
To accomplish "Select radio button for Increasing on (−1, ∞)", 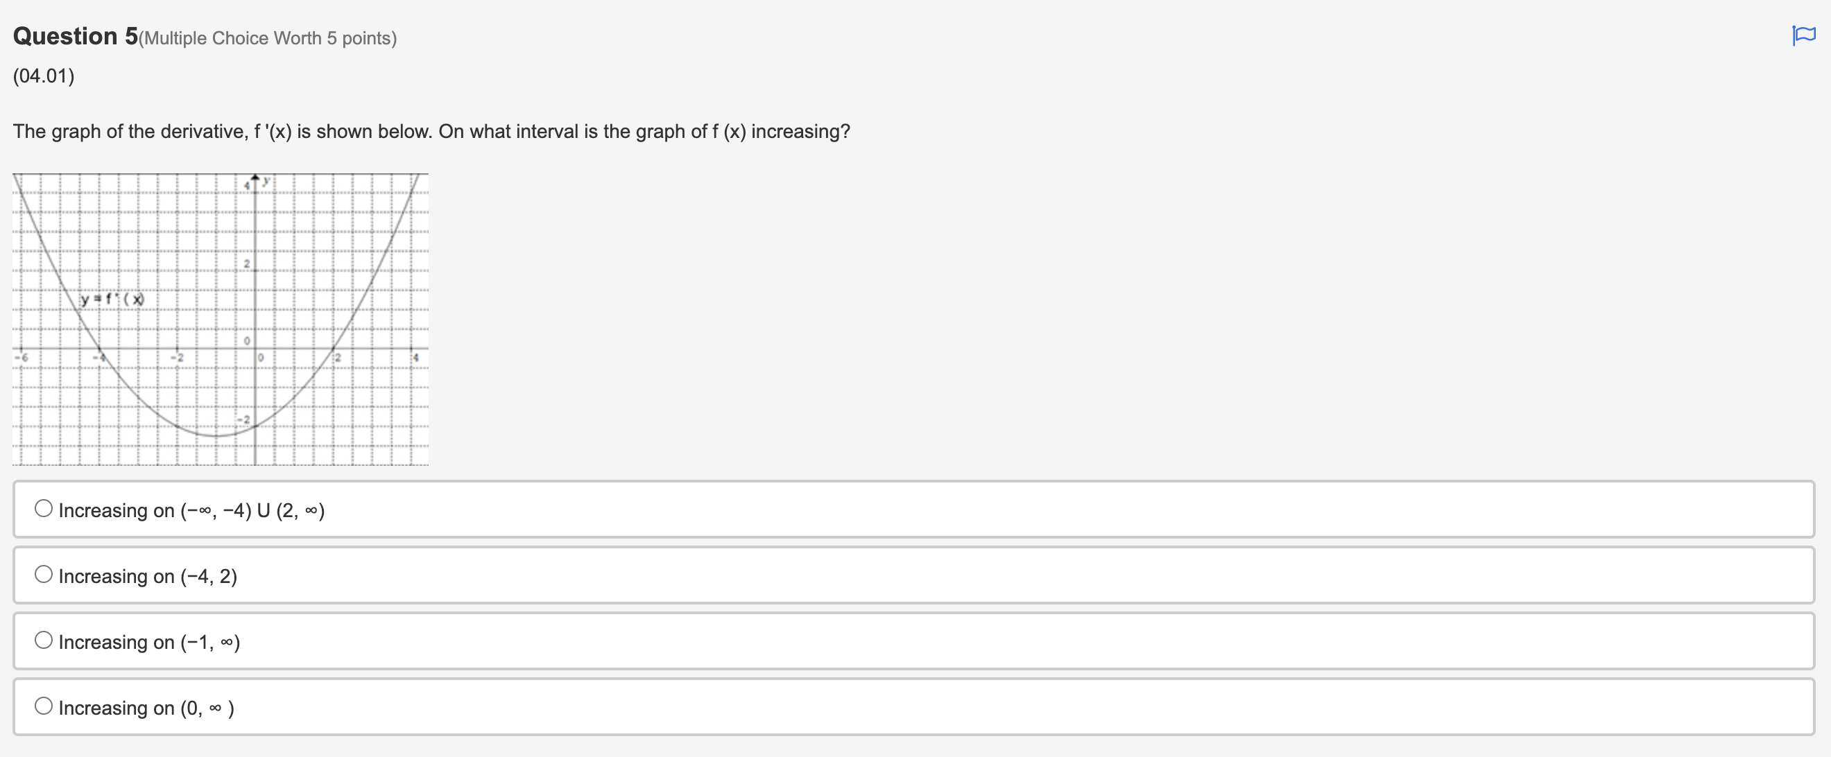I will [x=44, y=640].
